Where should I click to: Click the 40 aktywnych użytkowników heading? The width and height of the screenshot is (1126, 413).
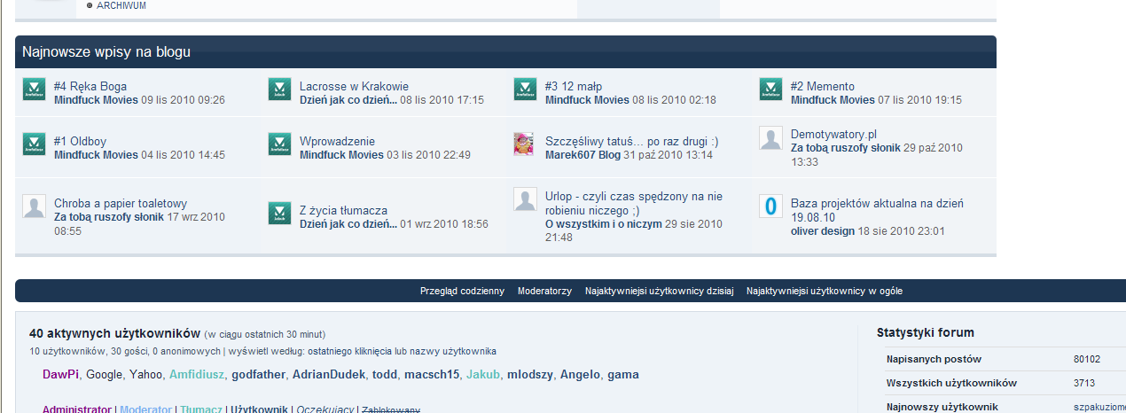(115, 334)
